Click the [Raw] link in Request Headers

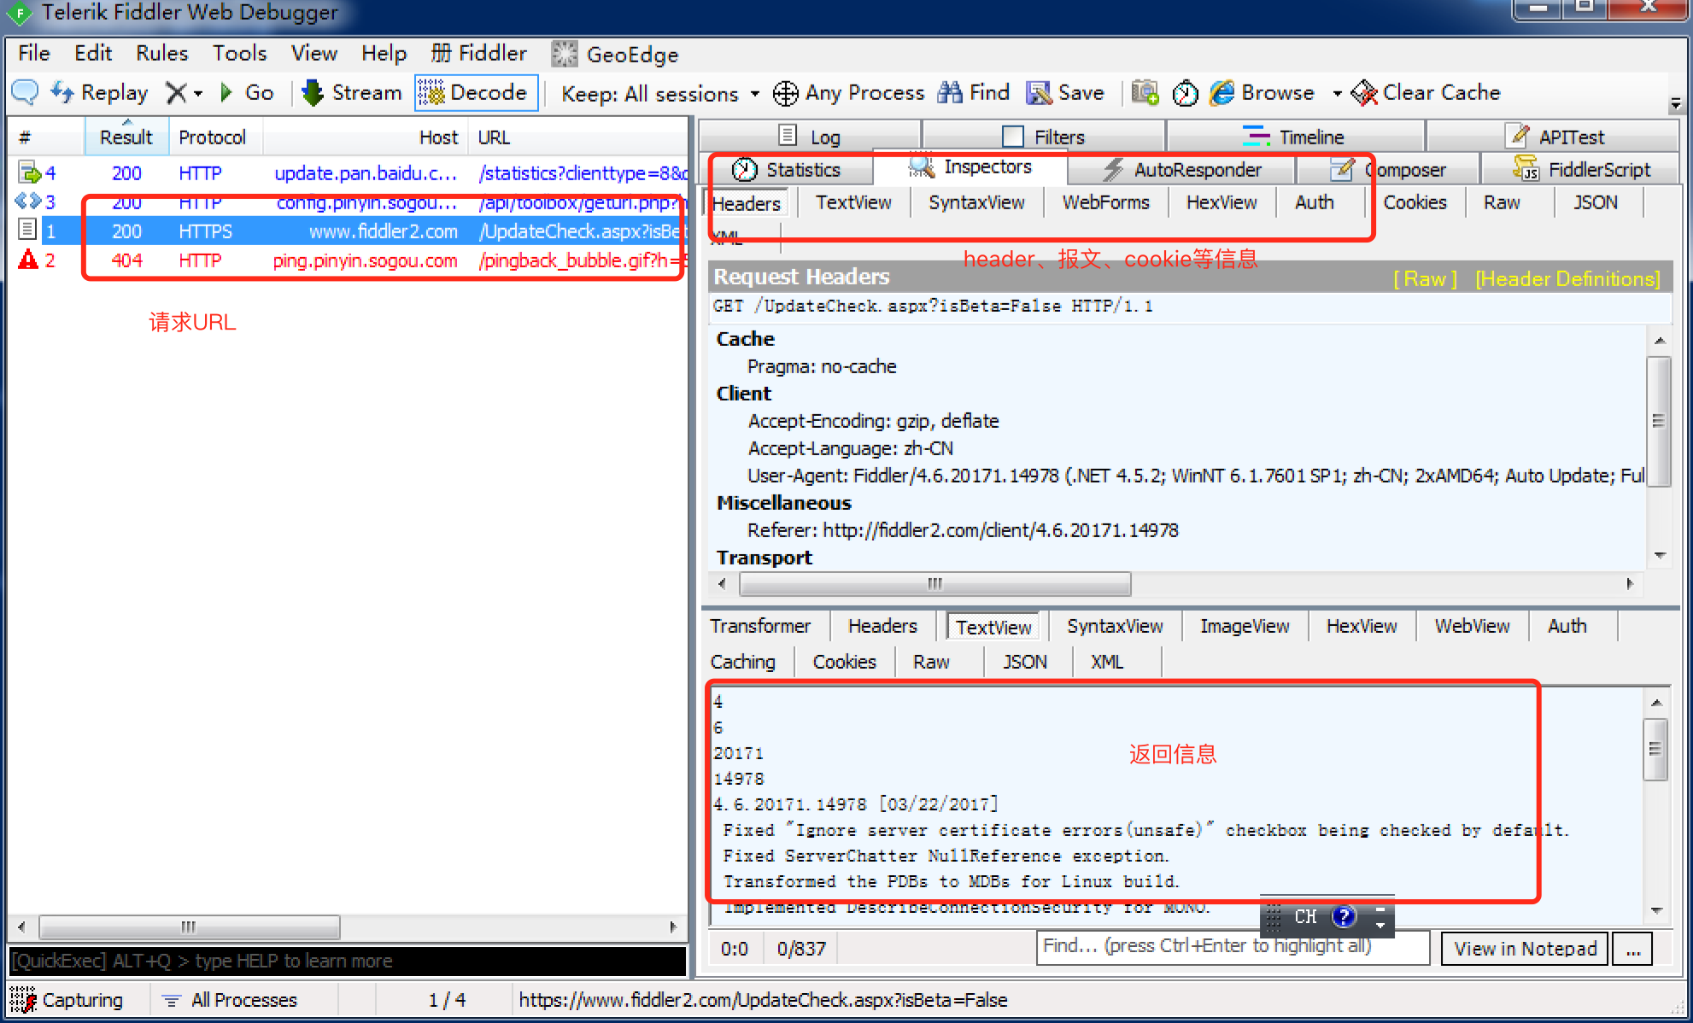(1425, 278)
